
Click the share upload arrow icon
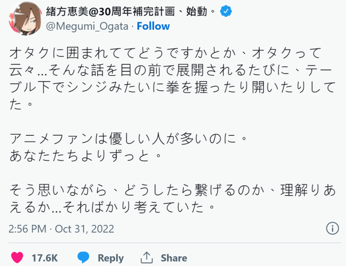[147, 257]
